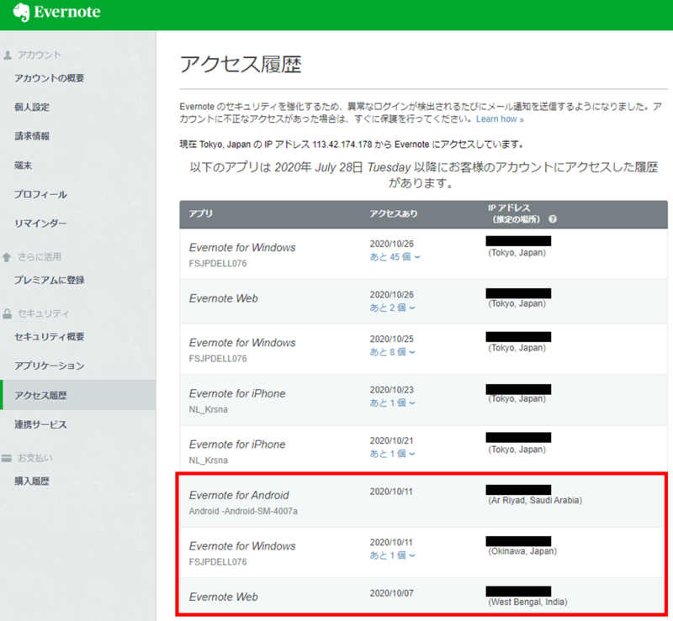
Task: Click the 2020/10/23 access date
Action: (392, 390)
